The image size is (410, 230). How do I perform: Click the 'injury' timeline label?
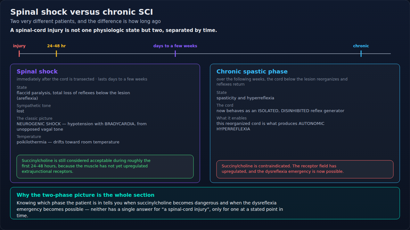click(x=19, y=46)
